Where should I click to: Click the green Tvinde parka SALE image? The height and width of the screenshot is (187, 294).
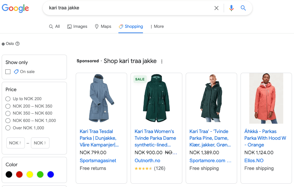(x=156, y=98)
